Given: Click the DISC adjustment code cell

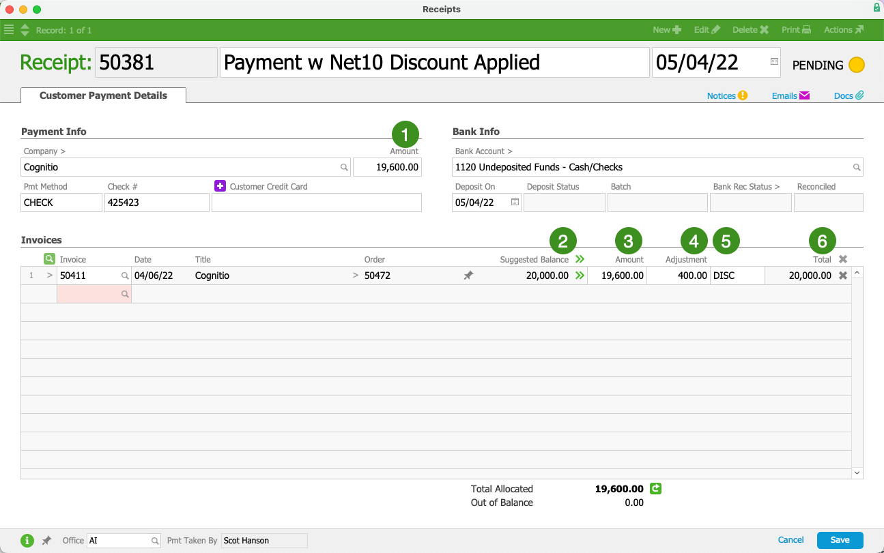Looking at the screenshot, I should point(737,275).
